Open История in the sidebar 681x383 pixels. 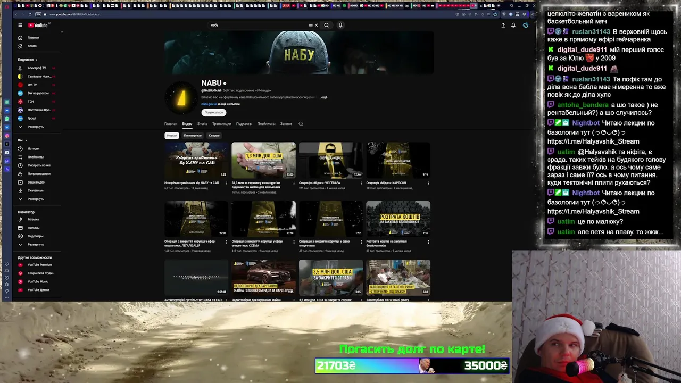pos(33,149)
